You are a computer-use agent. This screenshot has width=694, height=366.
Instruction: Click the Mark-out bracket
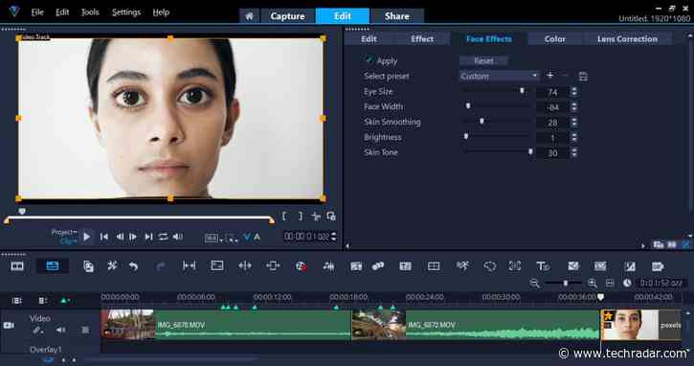[301, 217]
